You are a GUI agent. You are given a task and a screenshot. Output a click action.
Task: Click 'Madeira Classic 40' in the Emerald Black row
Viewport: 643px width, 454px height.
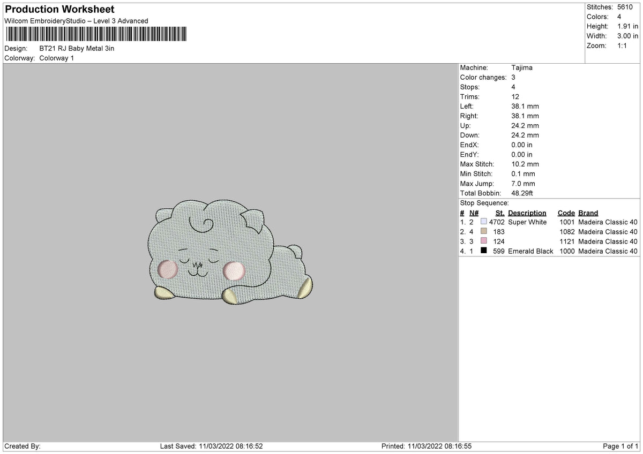[x=608, y=251]
